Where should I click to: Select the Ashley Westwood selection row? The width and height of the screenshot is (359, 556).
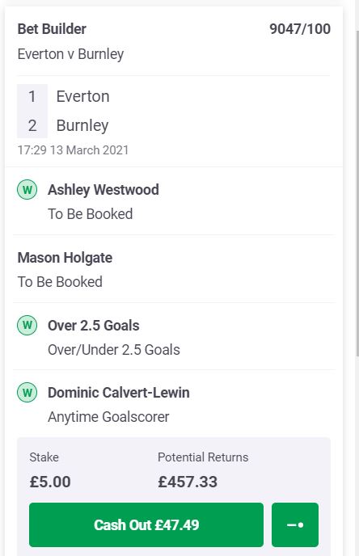pos(174,201)
